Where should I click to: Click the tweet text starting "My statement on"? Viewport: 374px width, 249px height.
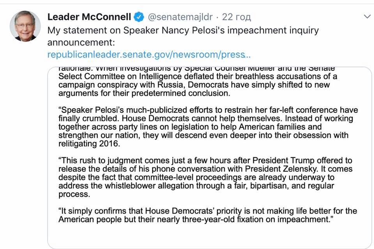[183, 36]
